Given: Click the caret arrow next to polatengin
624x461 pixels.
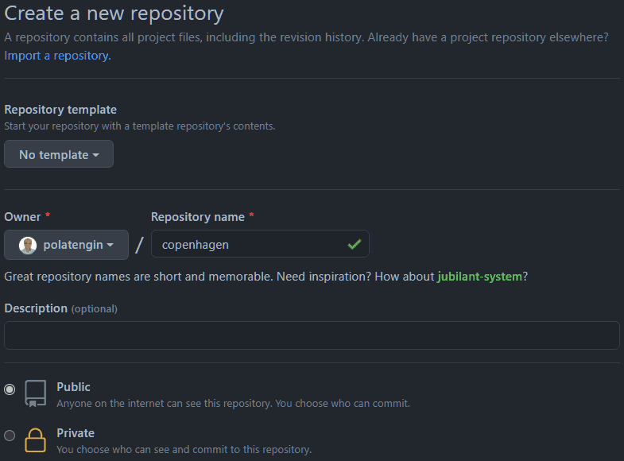Looking at the screenshot, I should pyautogui.click(x=110, y=246).
